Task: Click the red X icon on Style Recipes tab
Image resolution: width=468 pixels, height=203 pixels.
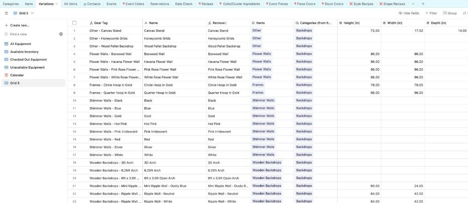Action: point(351,4)
